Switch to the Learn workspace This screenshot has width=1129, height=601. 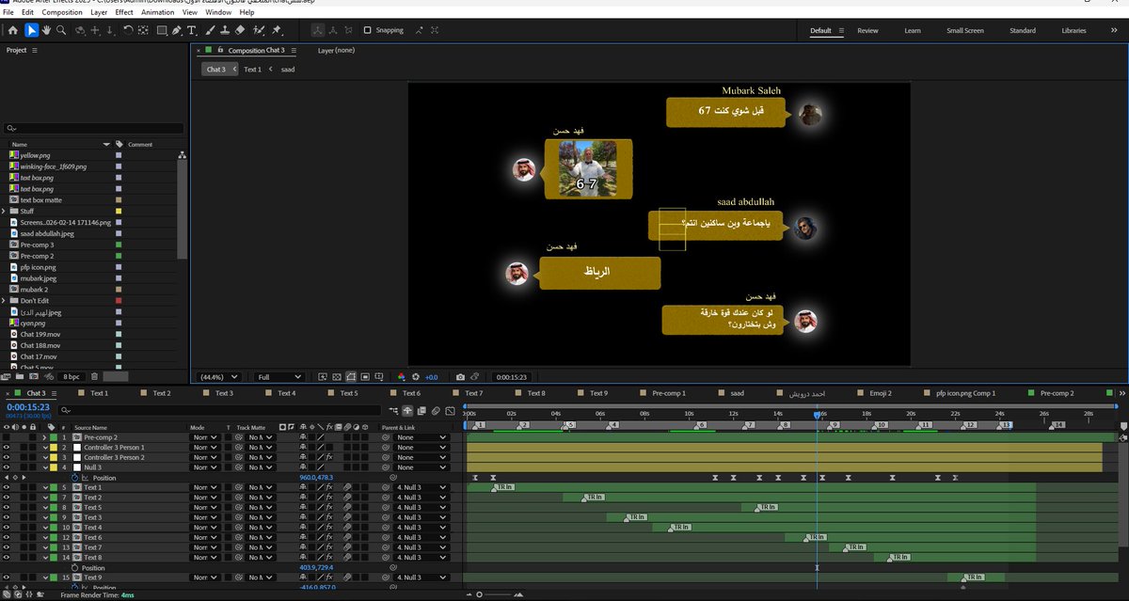[913, 30]
